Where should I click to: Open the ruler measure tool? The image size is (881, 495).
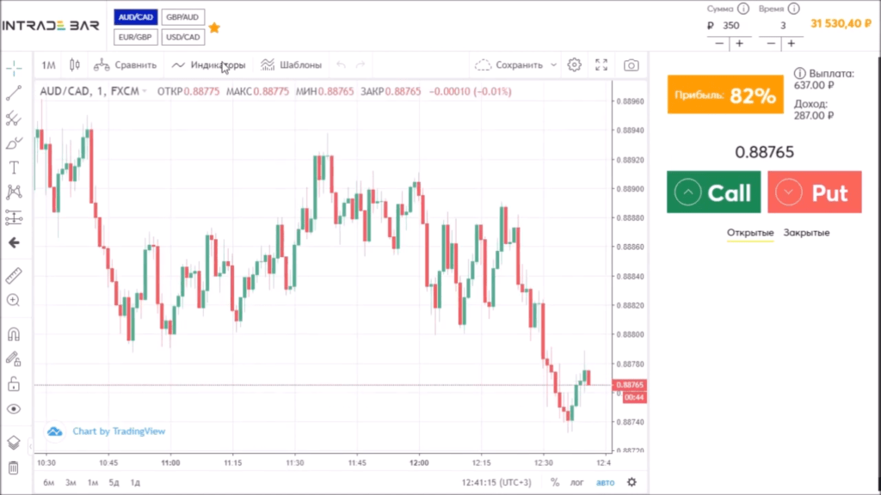pyautogui.click(x=14, y=276)
